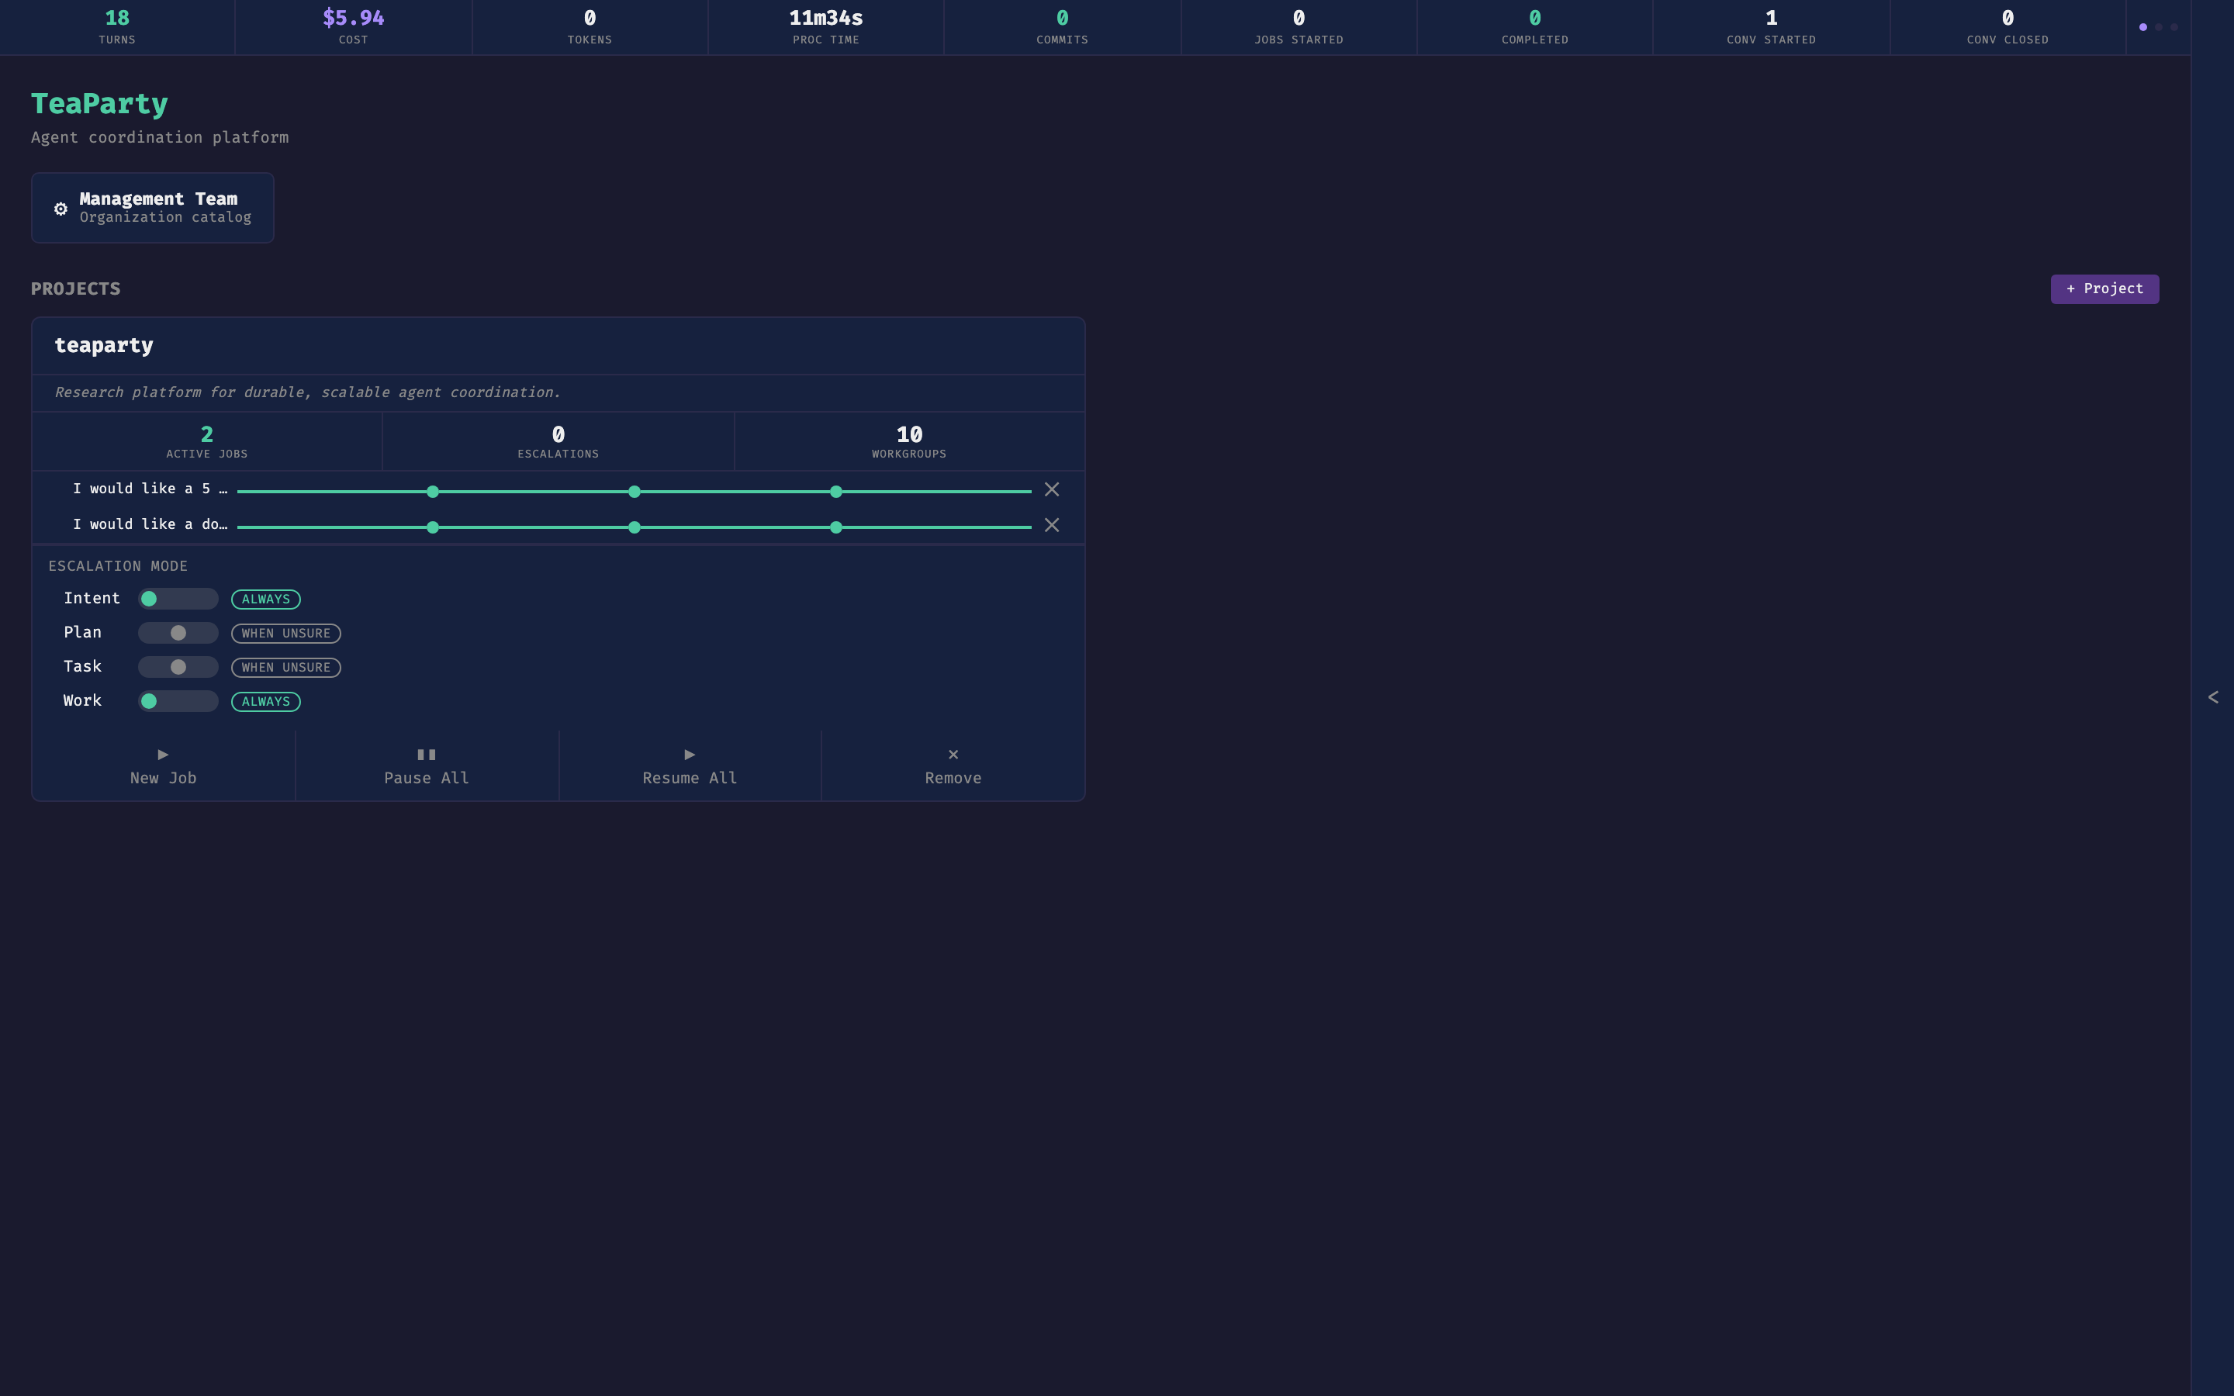The width and height of the screenshot is (2234, 1396).
Task: Click the Active Jobs count tile
Action: pos(207,441)
